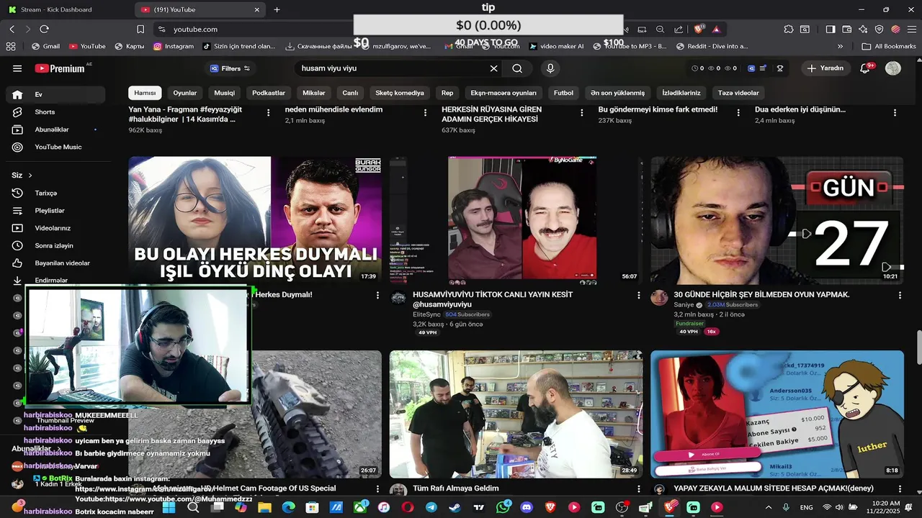Open Pleylistlər in the sidebar
This screenshot has height=518, width=922.
(x=55, y=211)
